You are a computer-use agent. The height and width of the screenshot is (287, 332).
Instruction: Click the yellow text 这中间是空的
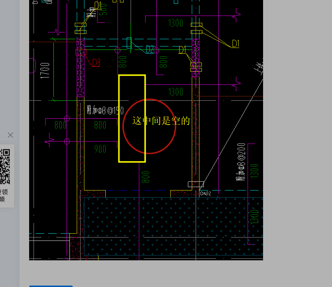click(x=161, y=121)
